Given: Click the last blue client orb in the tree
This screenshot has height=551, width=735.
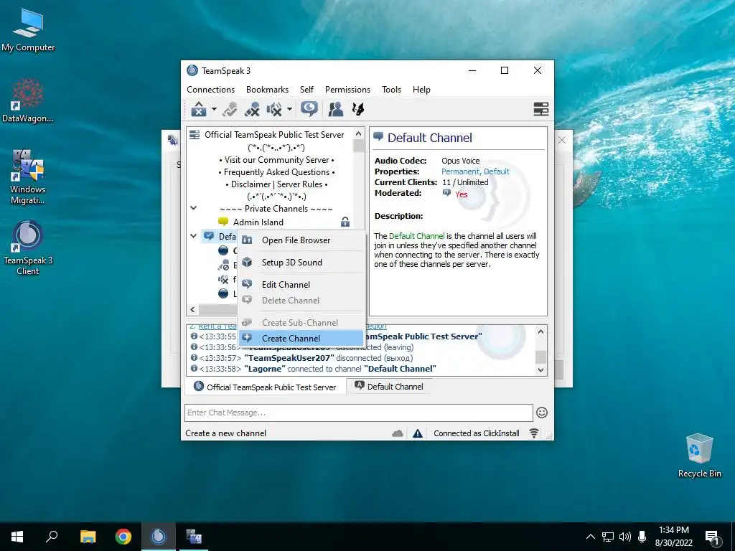Looking at the screenshot, I should 224,293.
